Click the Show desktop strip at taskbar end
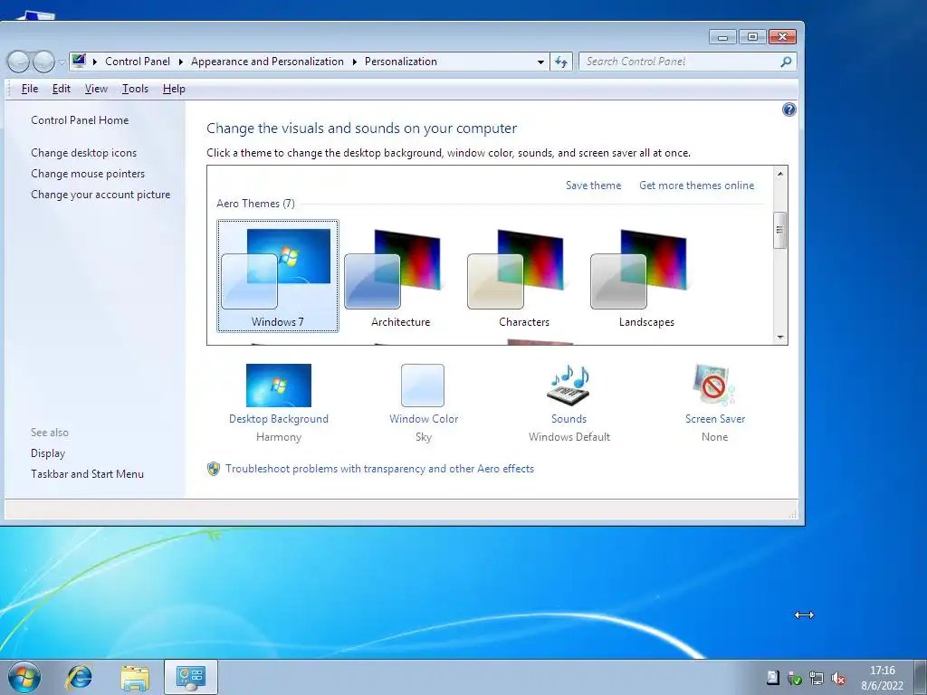Screen dimensions: 927x695 pyautogui.click(x=921, y=677)
